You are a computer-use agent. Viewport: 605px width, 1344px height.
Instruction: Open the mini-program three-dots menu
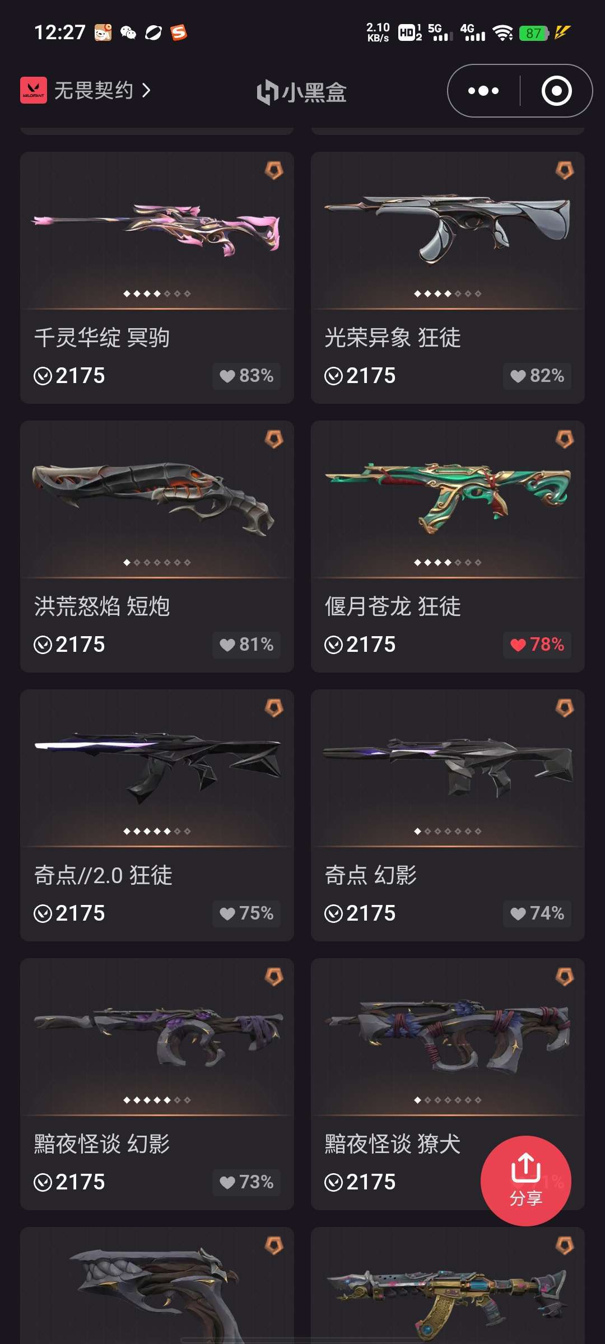pyautogui.click(x=483, y=91)
